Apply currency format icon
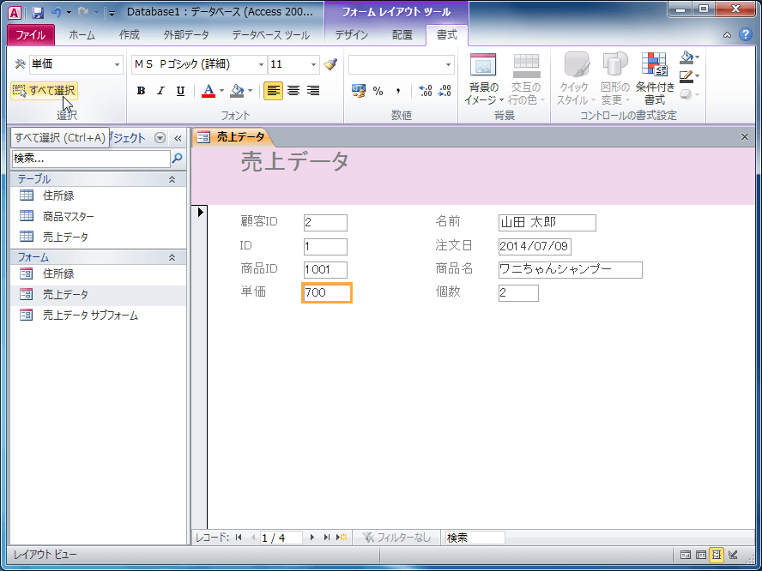 359,91
